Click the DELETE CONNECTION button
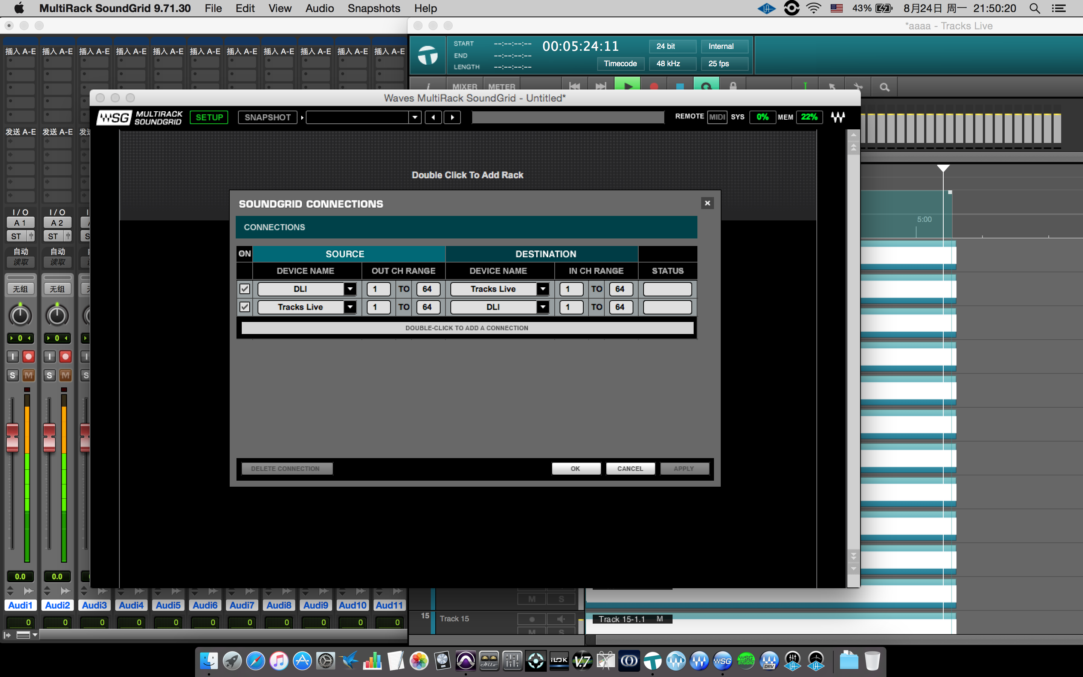The width and height of the screenshot is (1083, 677). click(285, 469)
